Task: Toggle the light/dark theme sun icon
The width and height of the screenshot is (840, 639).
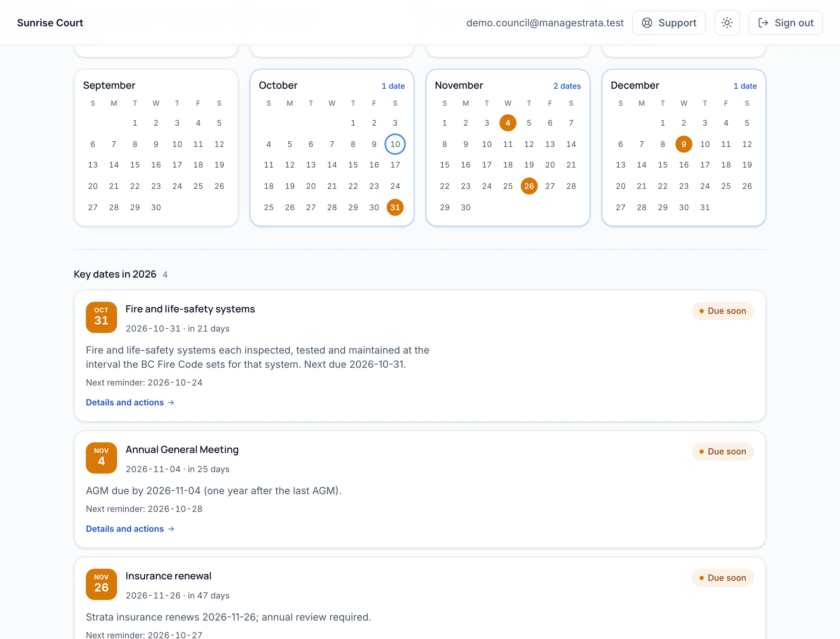Action: point(727,23)
